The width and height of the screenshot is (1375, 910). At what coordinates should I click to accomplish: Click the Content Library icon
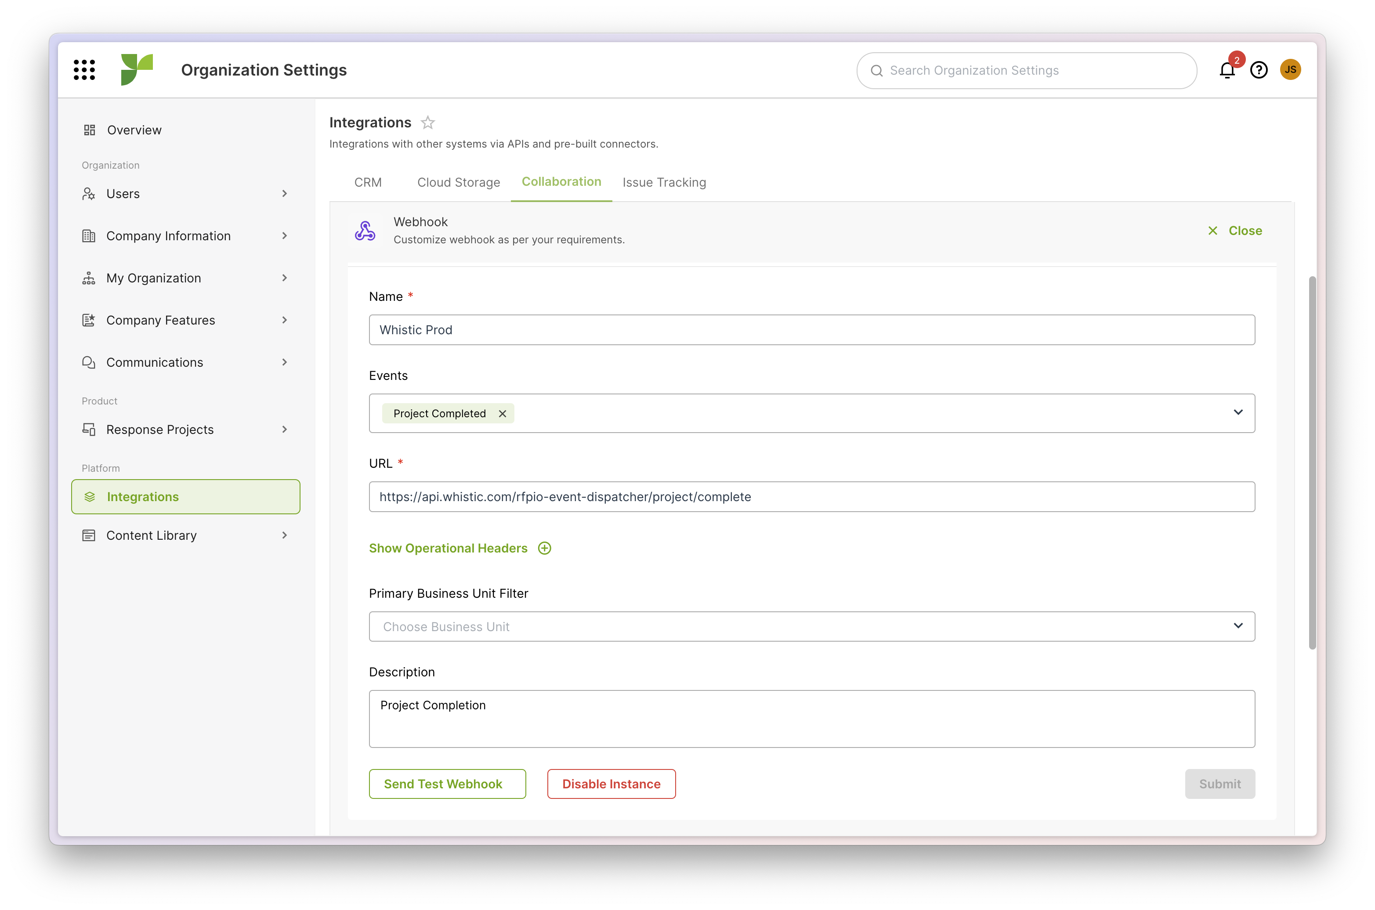89,535
